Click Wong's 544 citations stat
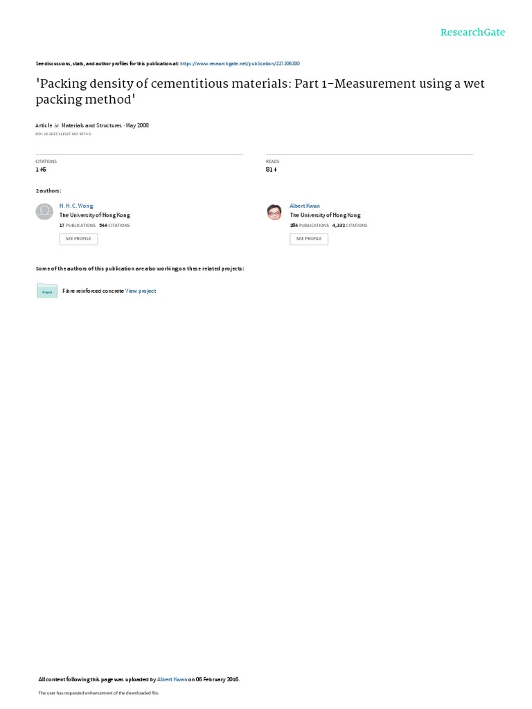 point(114,225)
